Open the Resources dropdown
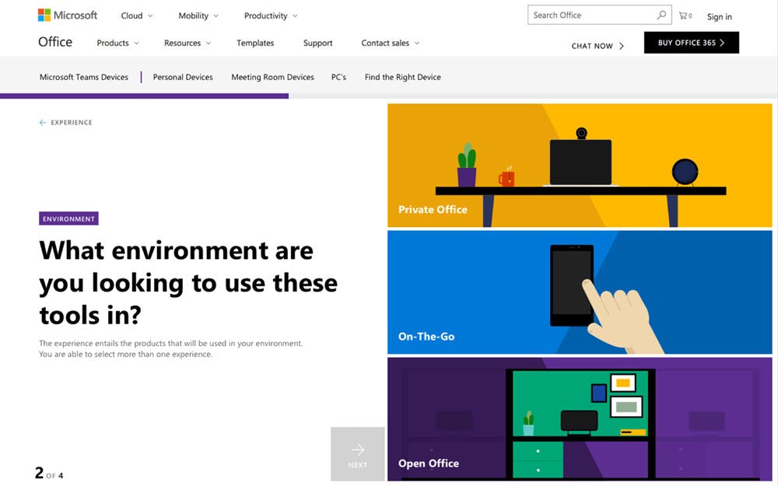Viewport: 778px width, 486px height. pyautogui.click(x=187, y=43)
